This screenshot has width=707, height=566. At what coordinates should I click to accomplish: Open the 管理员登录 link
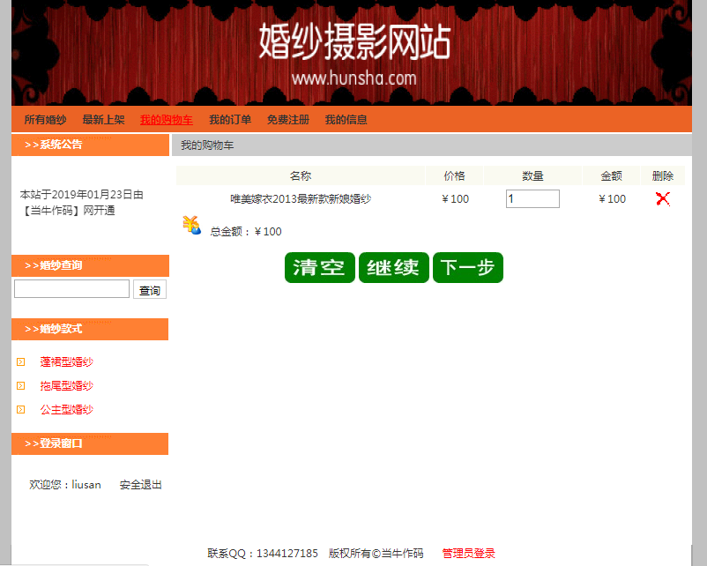[468, 554]
